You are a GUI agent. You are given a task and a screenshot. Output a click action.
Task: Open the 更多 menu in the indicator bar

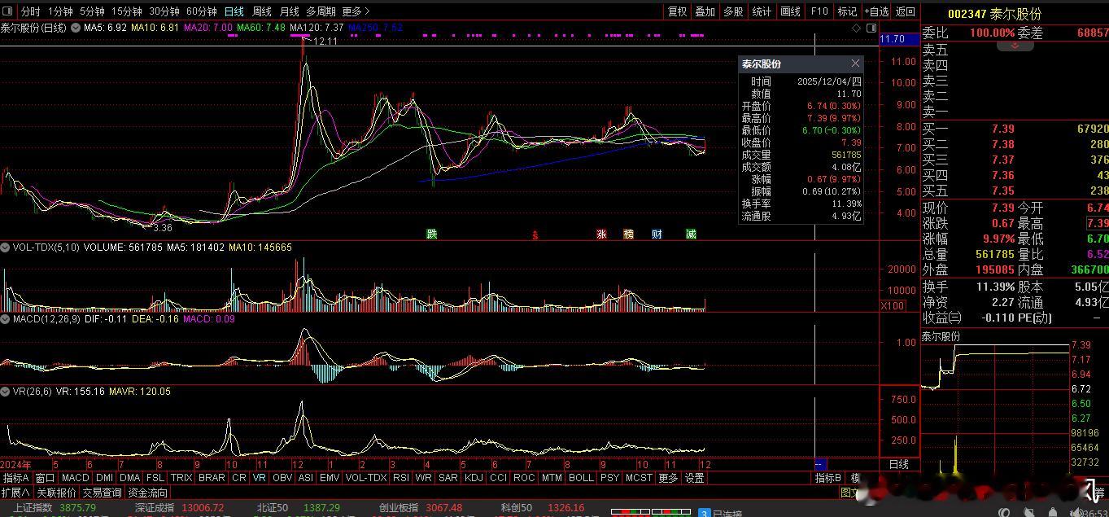click(668, 478)
